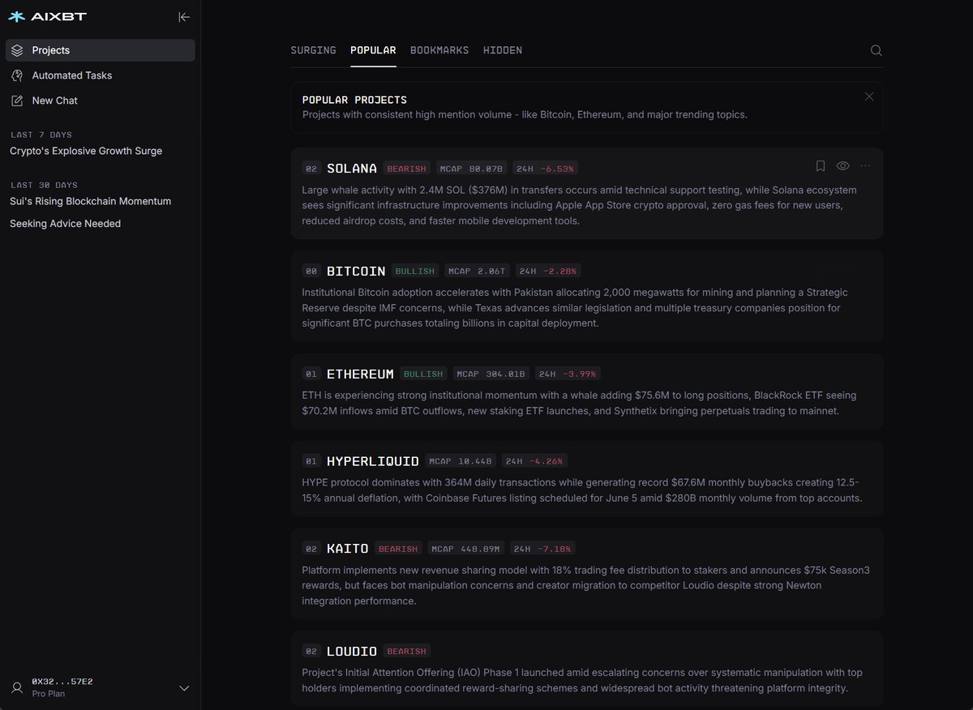Click the user avatar icon
The height and width of the screenshot is (710, 973).
pyautogui.click(x=17, y=688)
